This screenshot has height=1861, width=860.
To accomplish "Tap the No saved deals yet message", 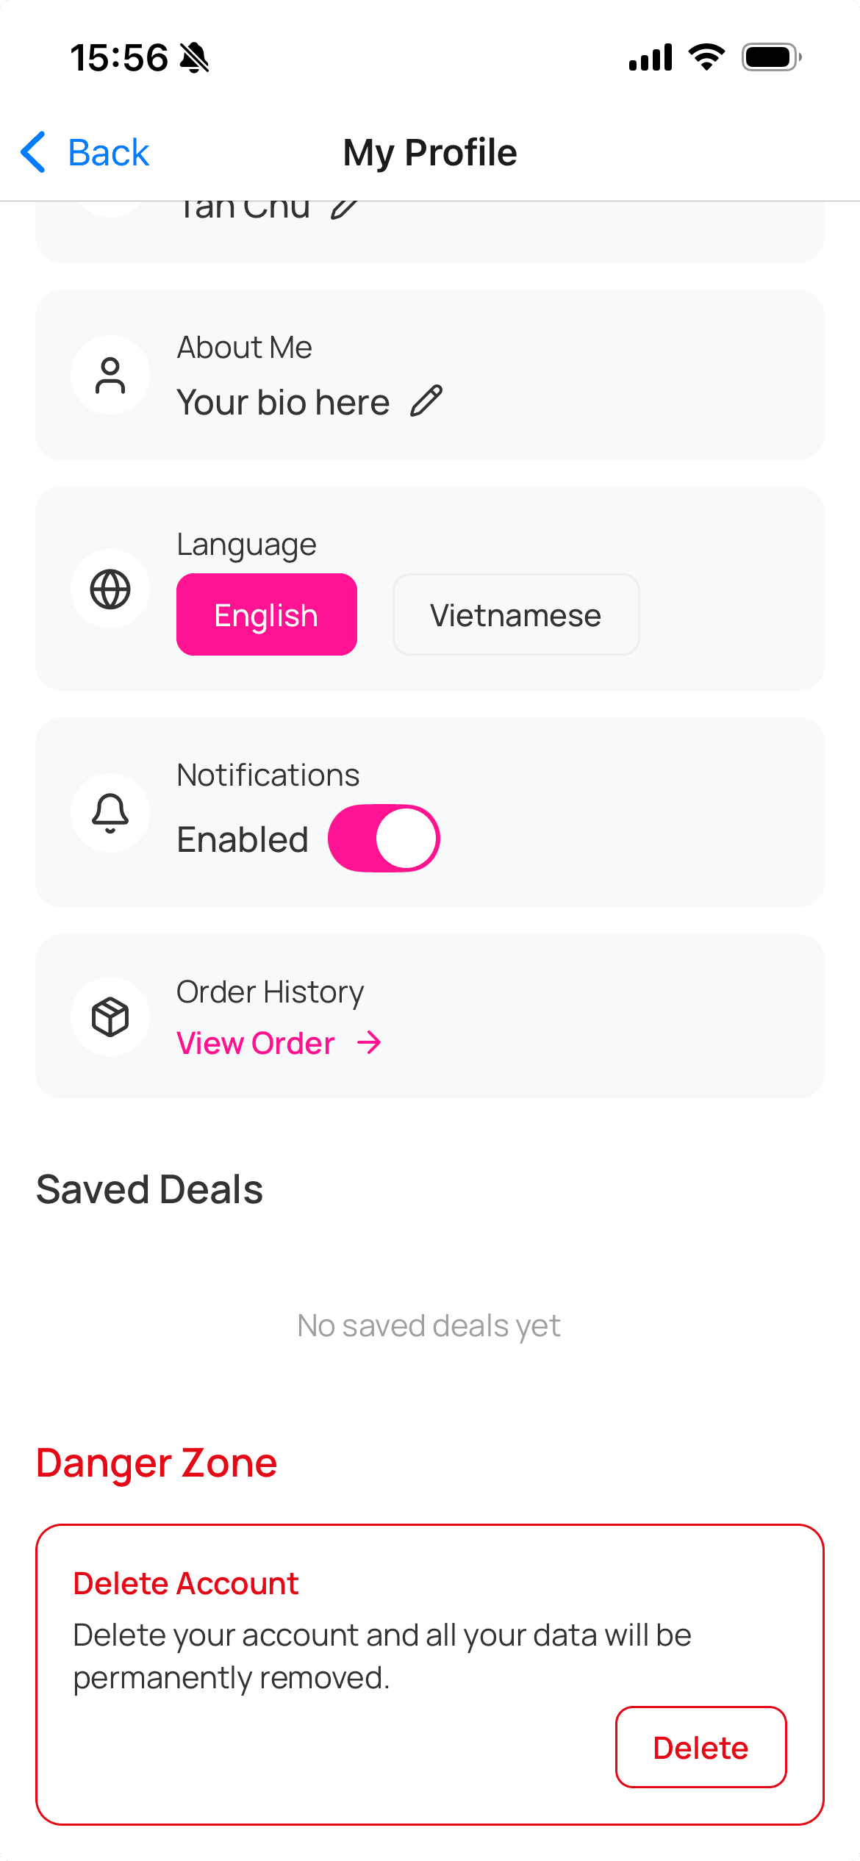I will coord(429,1326).
